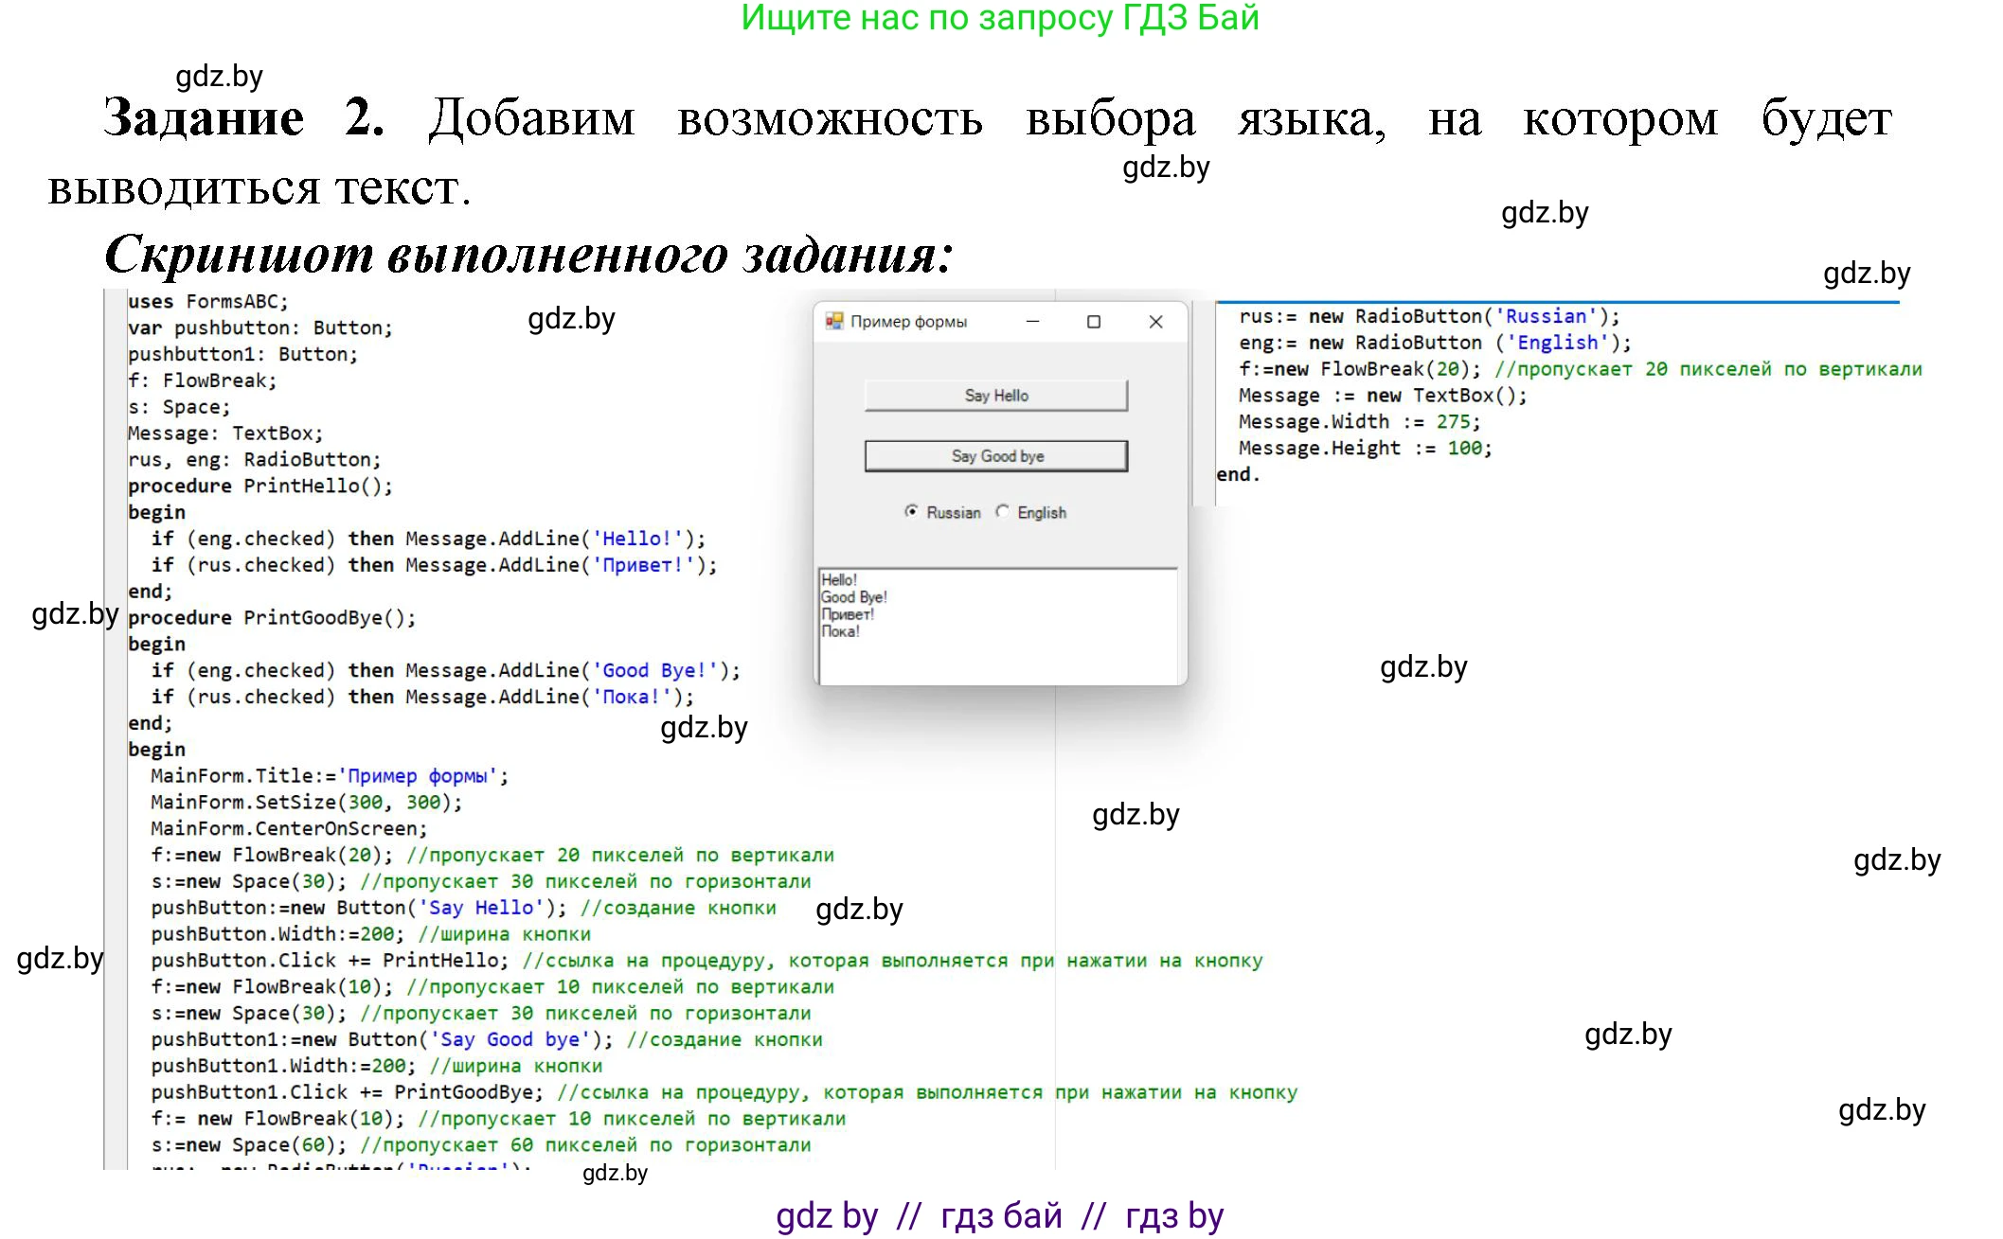Click the "procedure PrintHello();" code line
2003x1239 pixels.
click(x=260, y=487)
